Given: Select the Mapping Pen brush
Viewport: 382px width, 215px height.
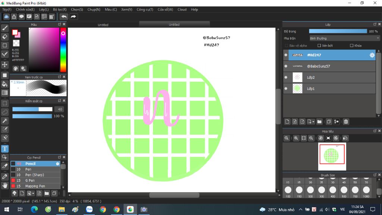Looking at the screenshot, I should point(35,186).
